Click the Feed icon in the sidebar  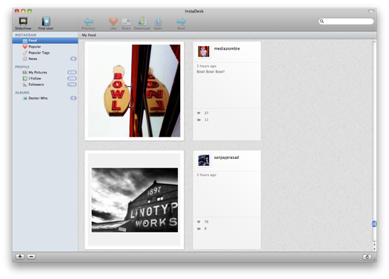(25, 41)
